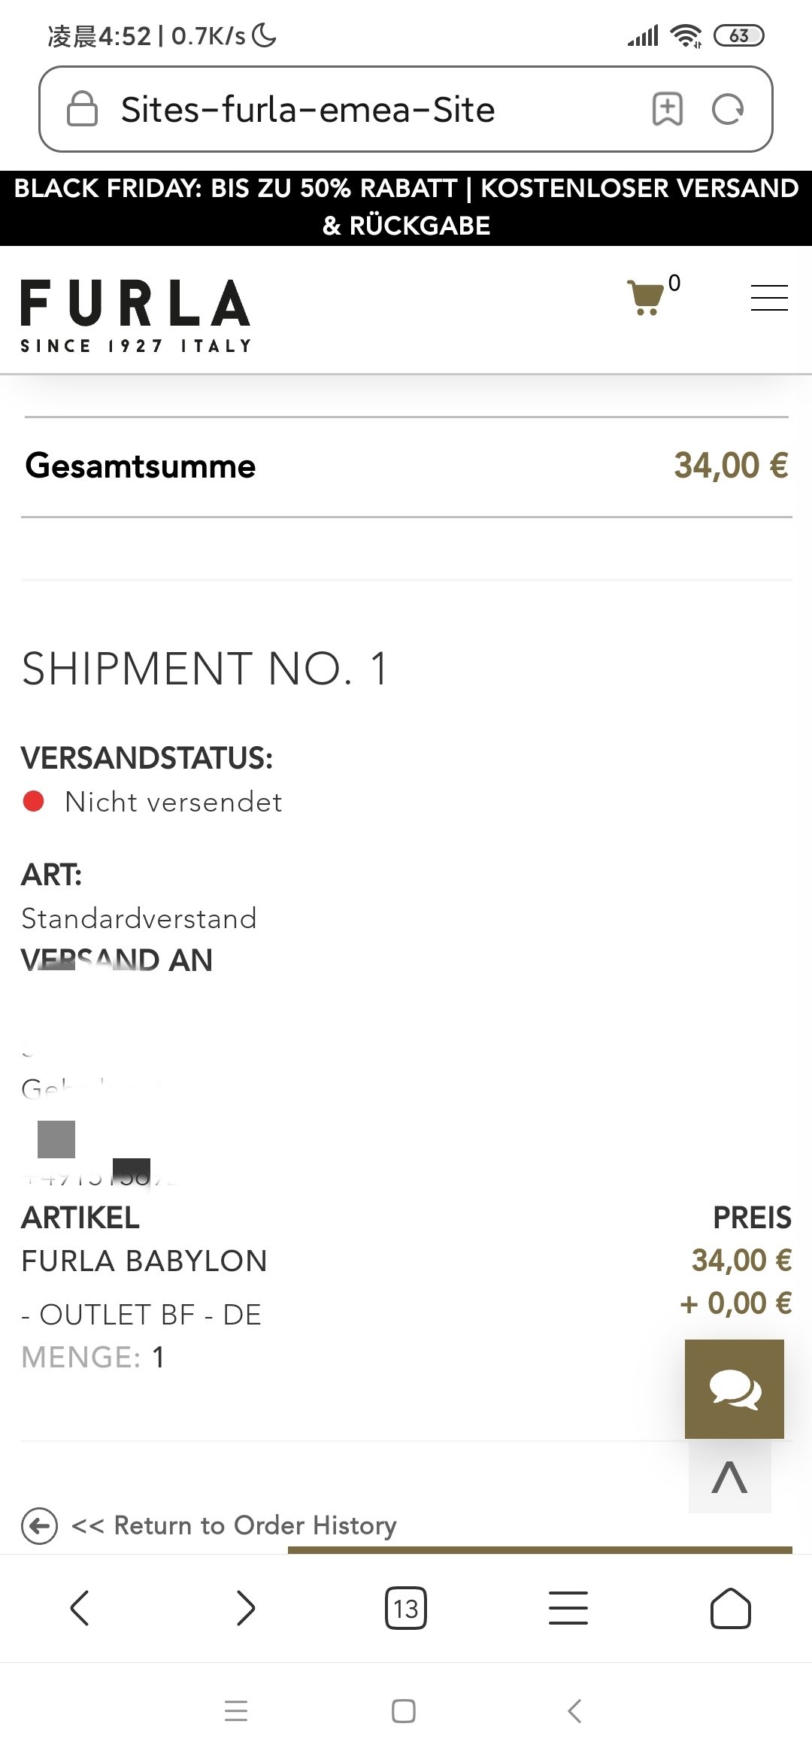Tap the circled back arrow icon

point(40,1526)
